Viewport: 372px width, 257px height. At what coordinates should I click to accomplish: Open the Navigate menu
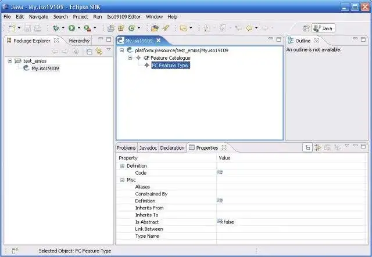tap(39, 17)
